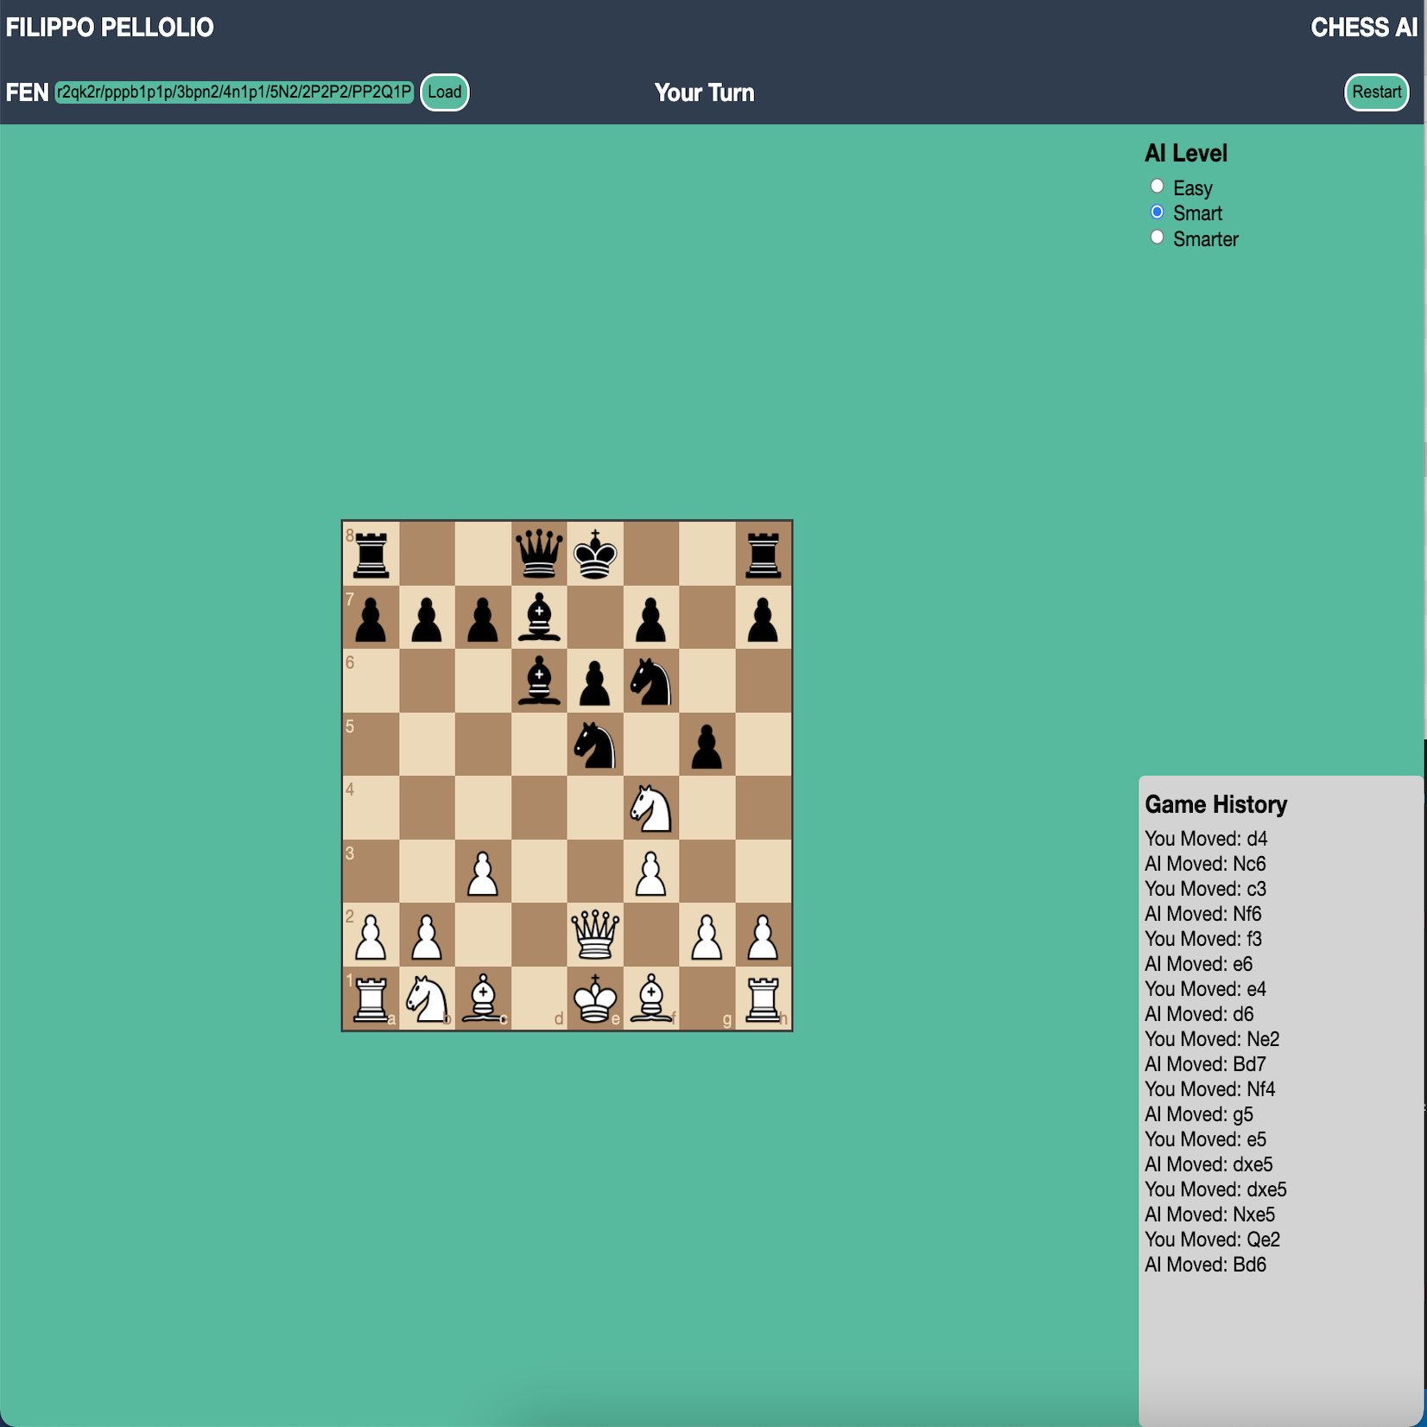This screenshot has width=1427, height=1427.
Task: Click empty square d1 on the board
Action: [x=539, y=999]
